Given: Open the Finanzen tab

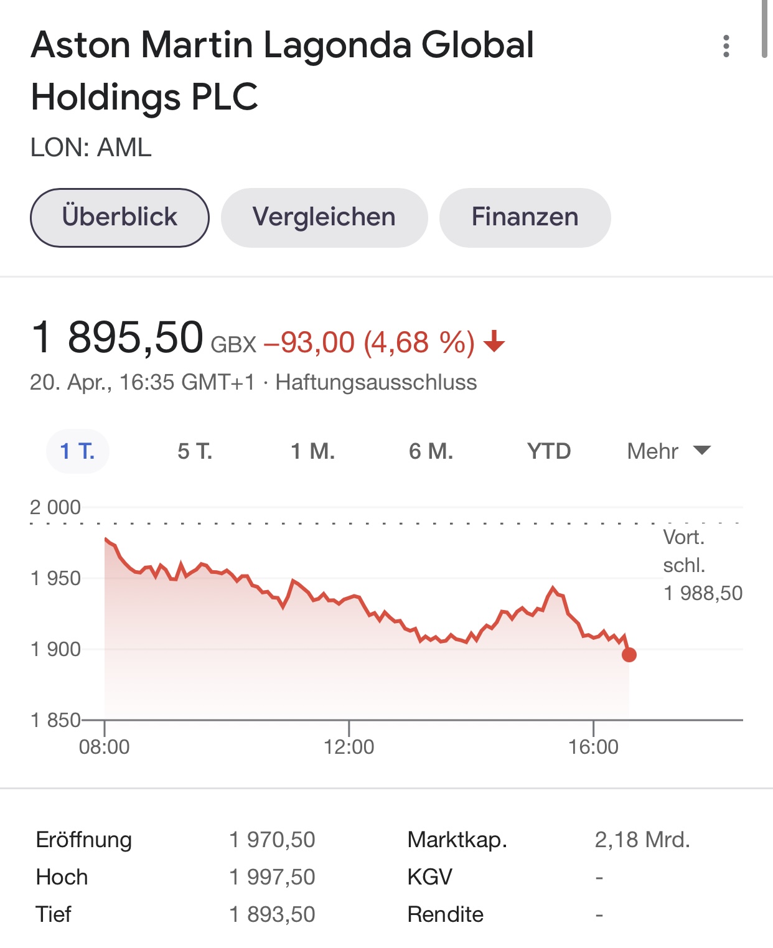Looking at the screenshot, I should [x=525, y=217].
